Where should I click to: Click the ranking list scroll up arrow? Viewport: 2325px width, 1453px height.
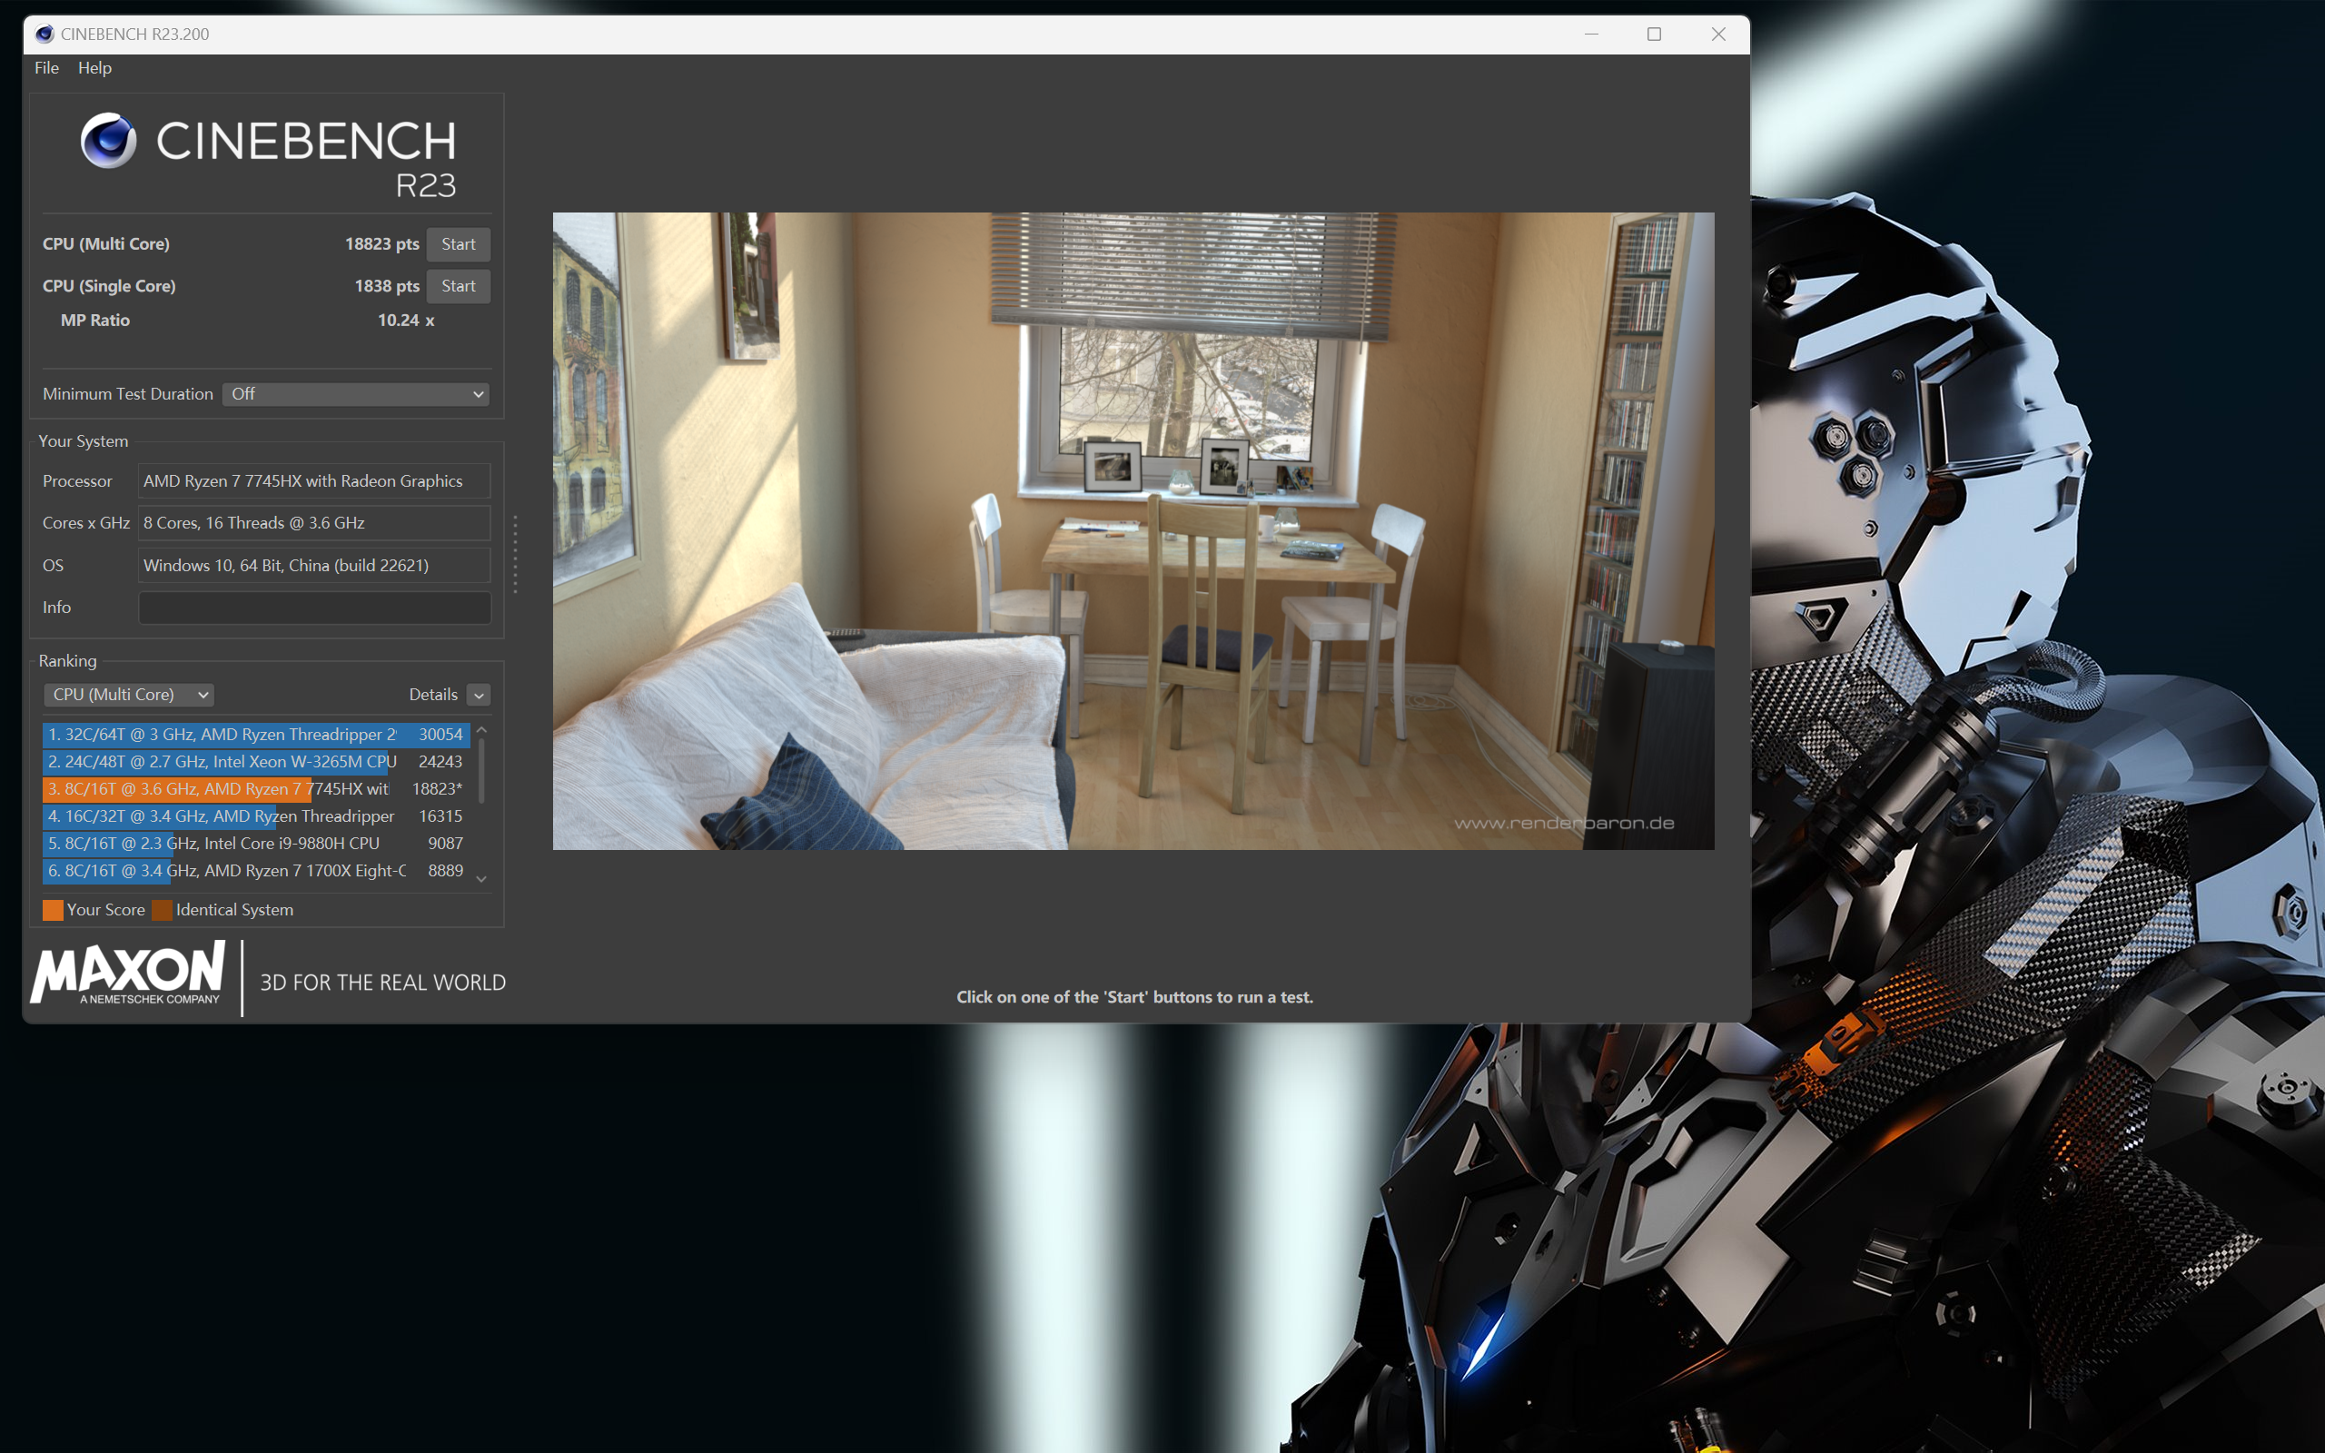(x=481, y=730)
